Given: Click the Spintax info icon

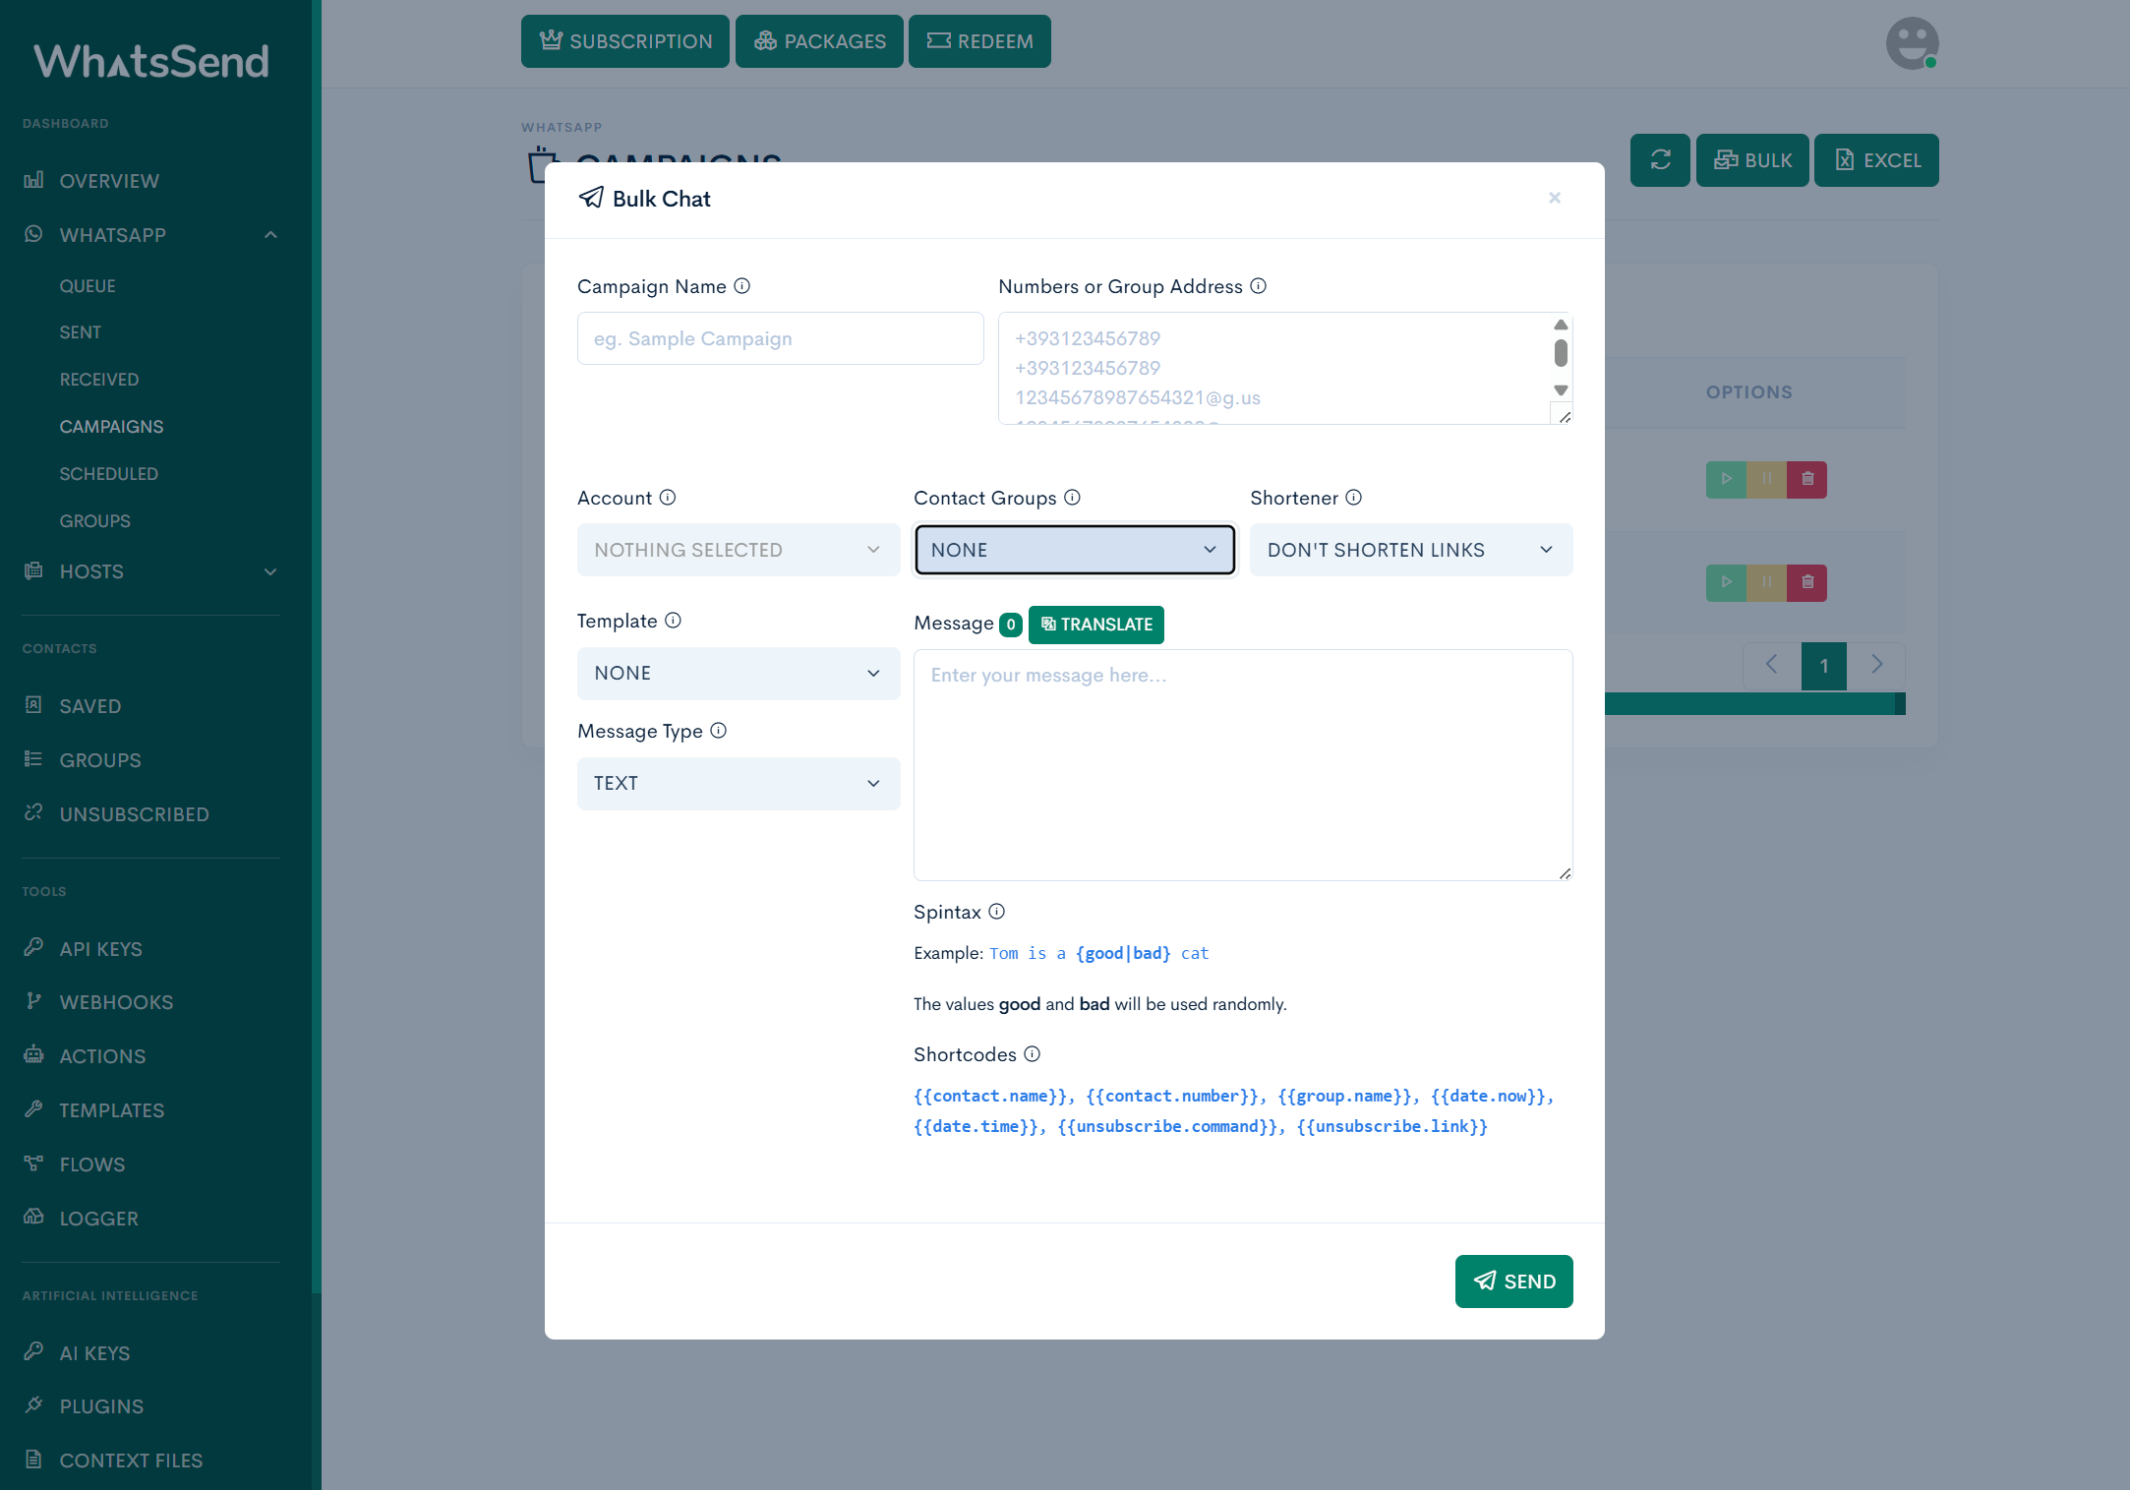Looking at the screenshot, I should click(x=997, y=912).
